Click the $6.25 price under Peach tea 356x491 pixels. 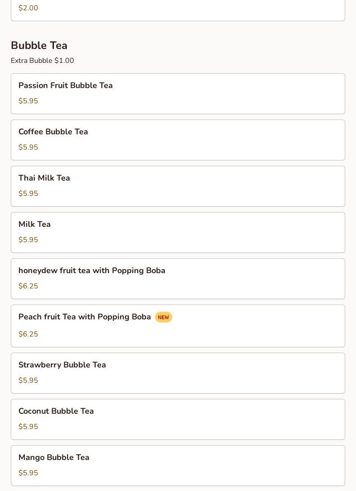point(28,334)
